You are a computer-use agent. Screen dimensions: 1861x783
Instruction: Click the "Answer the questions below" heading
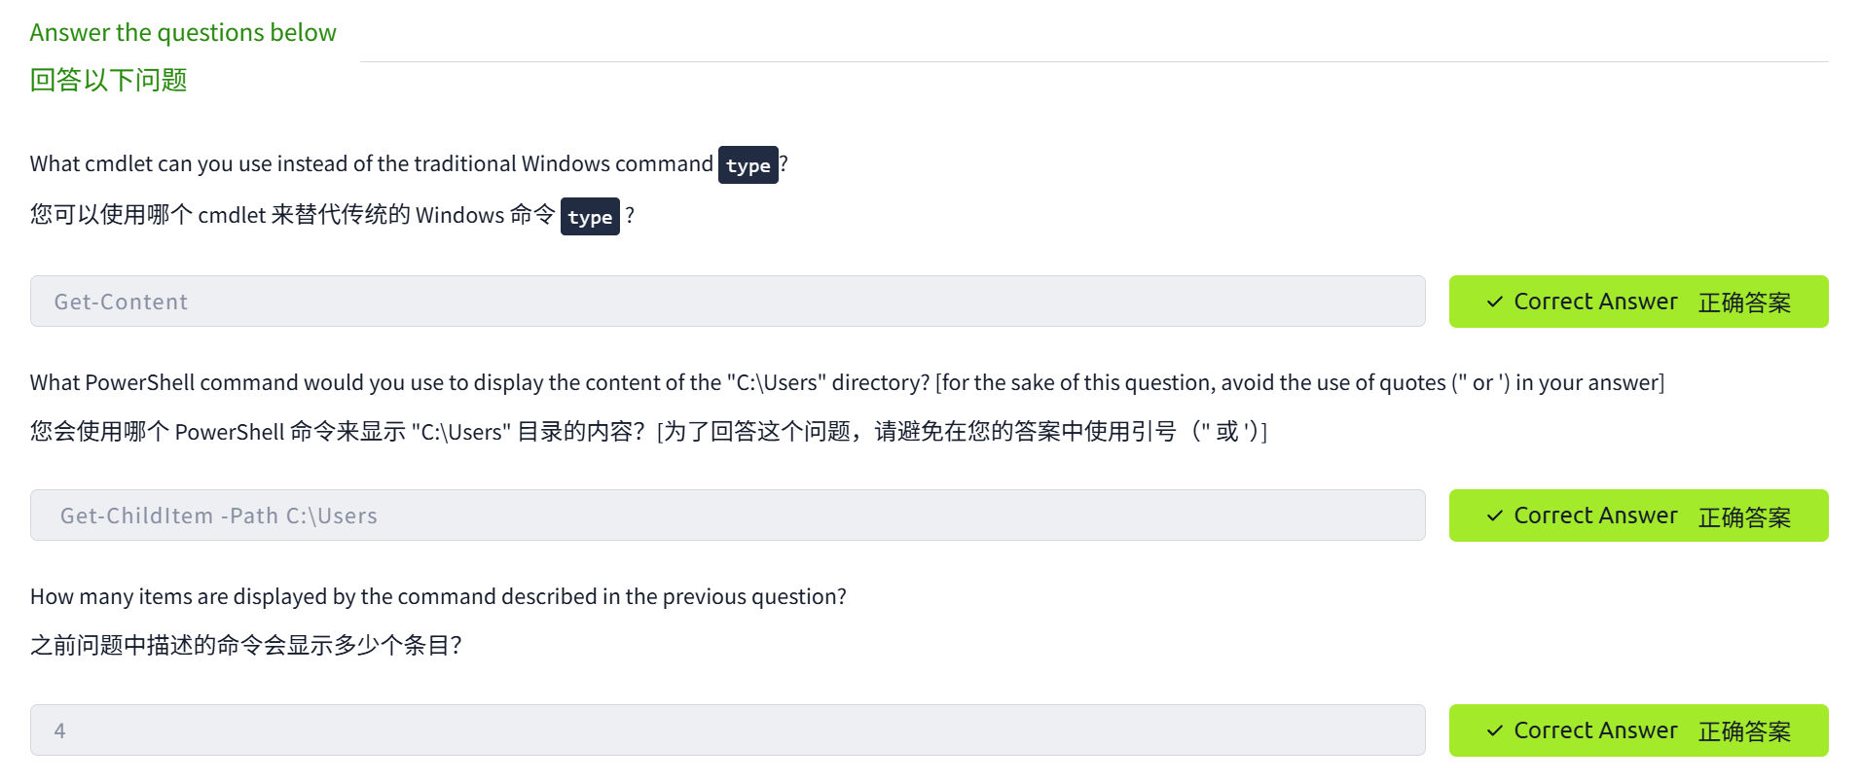[x=183, y=33]
